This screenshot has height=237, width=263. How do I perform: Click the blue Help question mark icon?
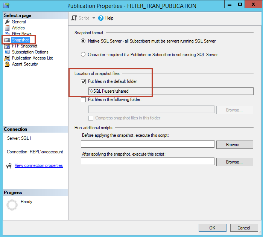(x=101, y=18)
